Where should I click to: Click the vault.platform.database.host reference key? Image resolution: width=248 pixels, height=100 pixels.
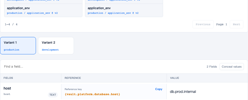click(92, 94)
